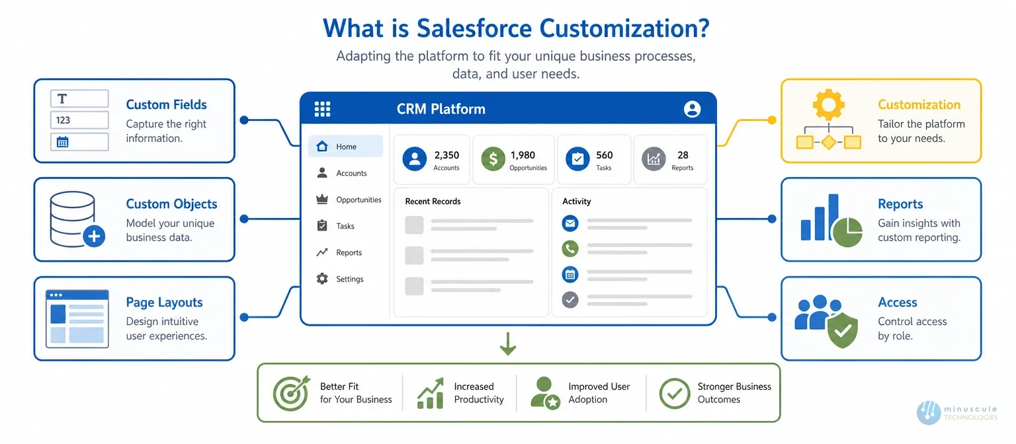Click the Better Fit for Your Business text

[356, 393]
